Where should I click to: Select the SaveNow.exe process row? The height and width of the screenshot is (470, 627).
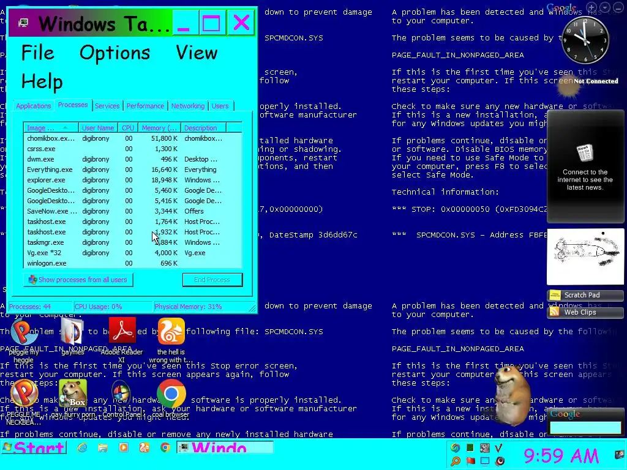click(133, 211)
